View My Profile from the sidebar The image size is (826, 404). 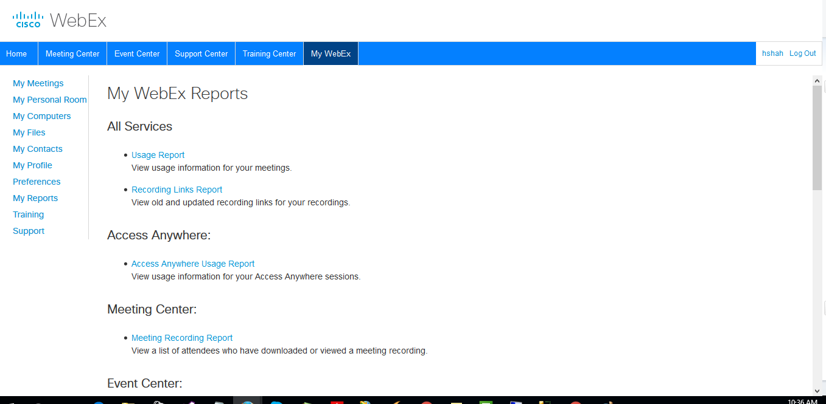32,165
